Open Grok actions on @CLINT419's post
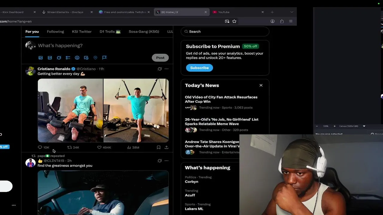Viewport: 383px width, 215px height. [x=160, y=161]
